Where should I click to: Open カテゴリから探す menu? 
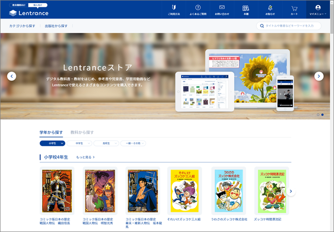click(x=22, y=26)
